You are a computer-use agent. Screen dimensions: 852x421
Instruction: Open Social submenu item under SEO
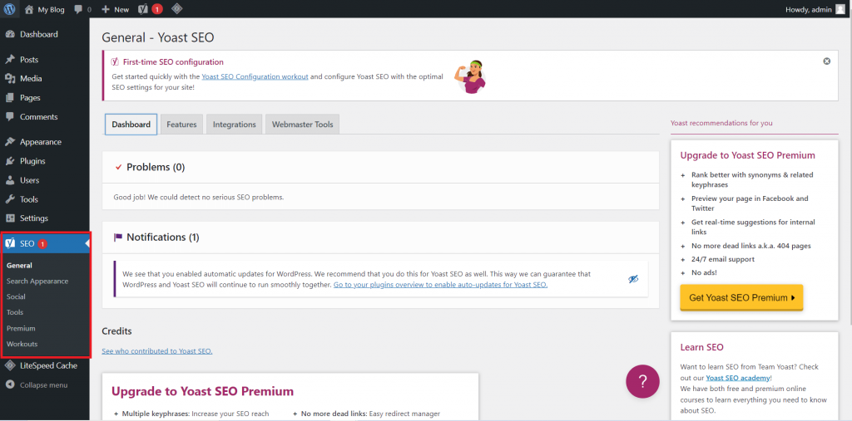pos(16,296)
